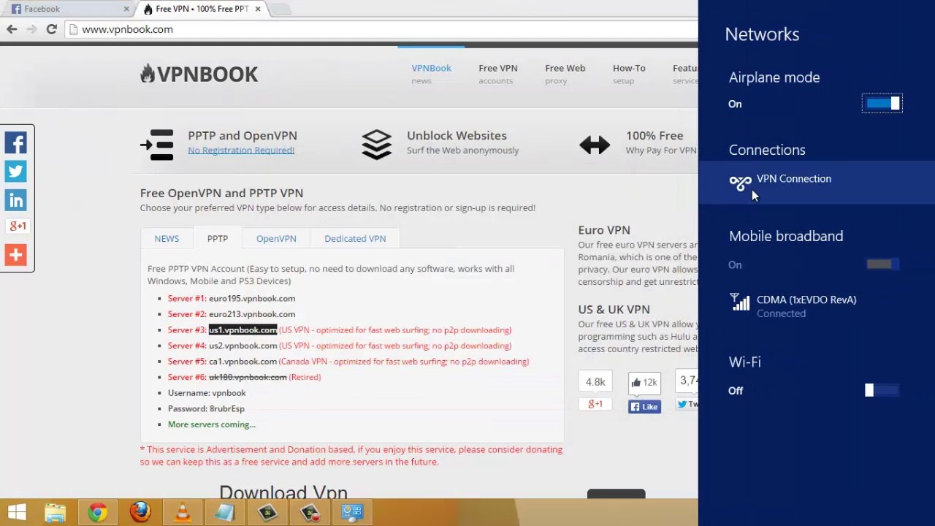Open Google Chrome from the taskbar
This screenshot has height=526, width=935.
[98, 512]
